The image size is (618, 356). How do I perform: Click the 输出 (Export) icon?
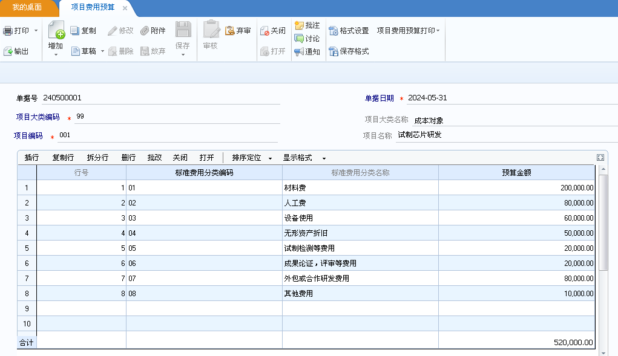(x=8, y=52)
